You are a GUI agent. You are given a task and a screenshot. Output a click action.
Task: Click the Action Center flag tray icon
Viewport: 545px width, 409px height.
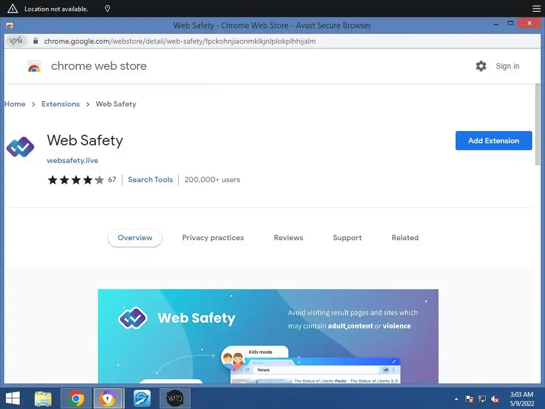[x=469, y=399]
